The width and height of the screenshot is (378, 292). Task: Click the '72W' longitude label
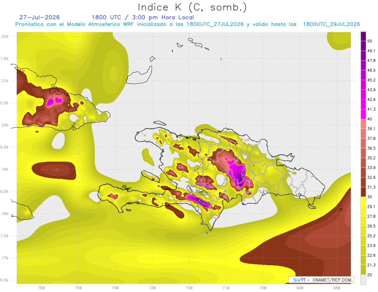pyautogui.click(x=189, y=288)
